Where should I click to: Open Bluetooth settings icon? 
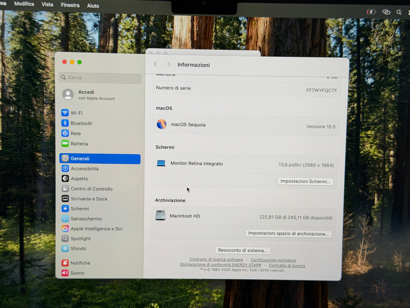pyautogui.click(x=65, y=123)
